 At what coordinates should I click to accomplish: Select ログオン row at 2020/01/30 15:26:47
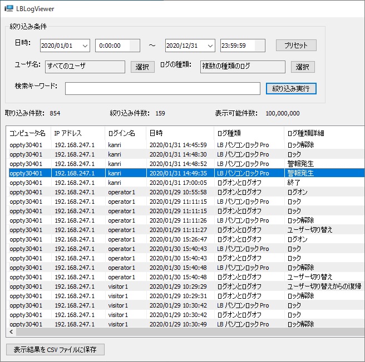click(186, 239)
